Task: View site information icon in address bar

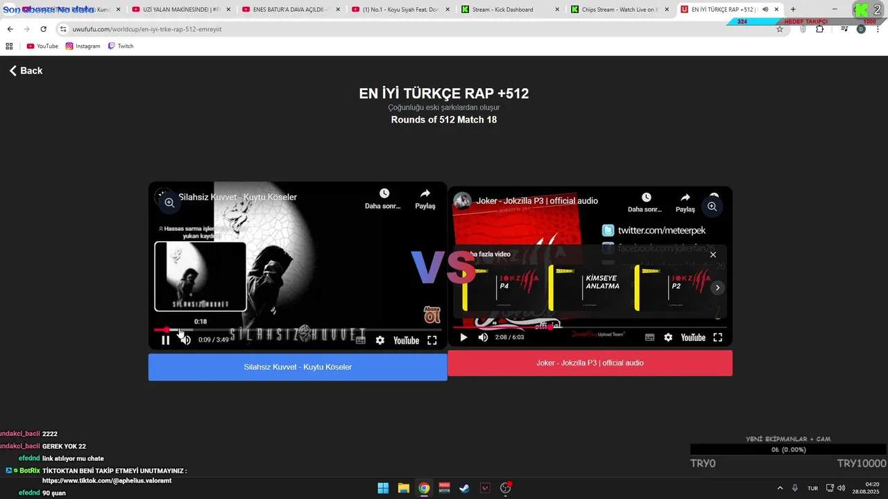Action: pos(63,29)
